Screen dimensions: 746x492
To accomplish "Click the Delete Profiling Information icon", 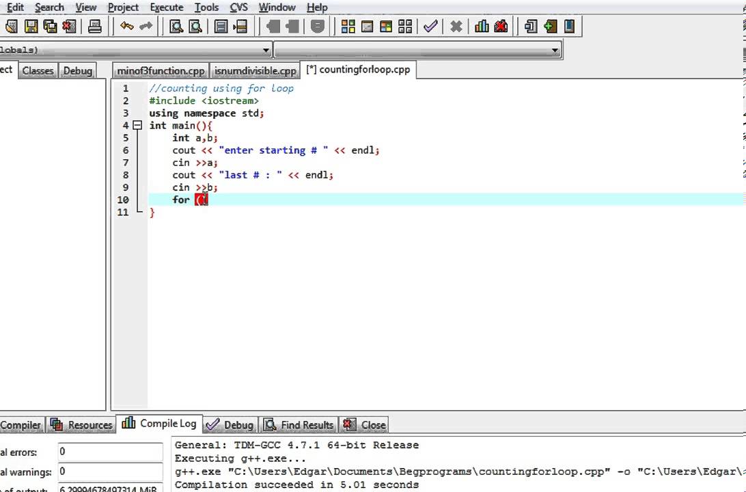I will [501, 26].
